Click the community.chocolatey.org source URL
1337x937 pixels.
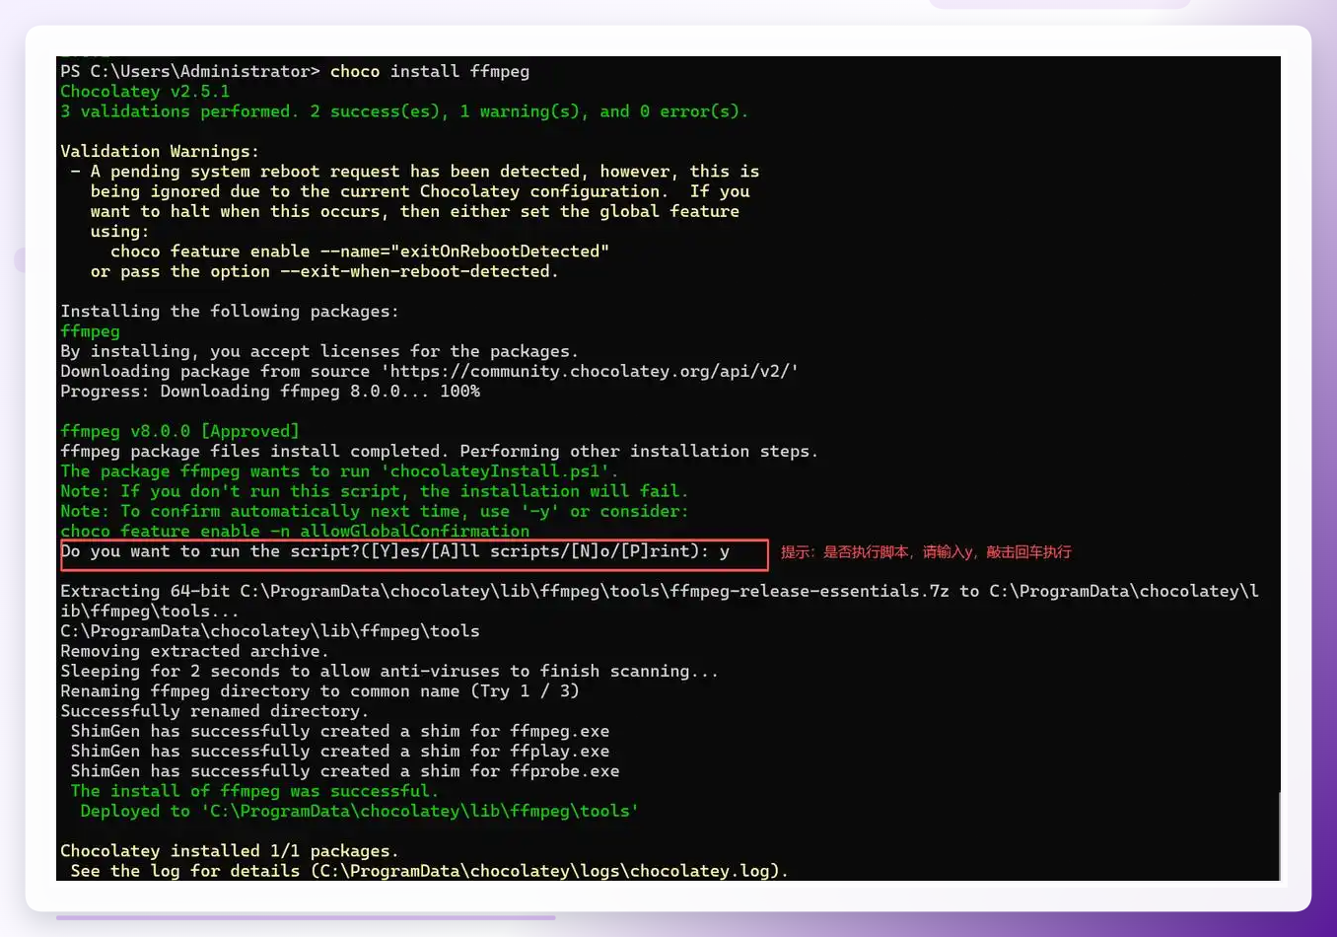point(594,372)
